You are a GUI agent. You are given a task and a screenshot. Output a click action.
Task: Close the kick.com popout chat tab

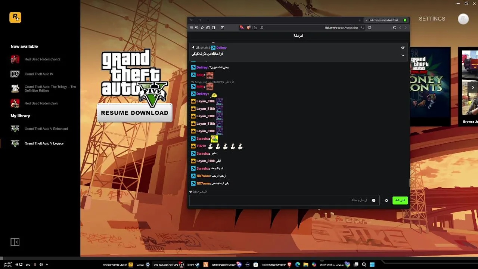pos(366,20)
